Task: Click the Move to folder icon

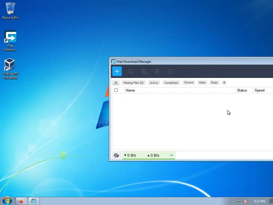Action: [170, 71]
